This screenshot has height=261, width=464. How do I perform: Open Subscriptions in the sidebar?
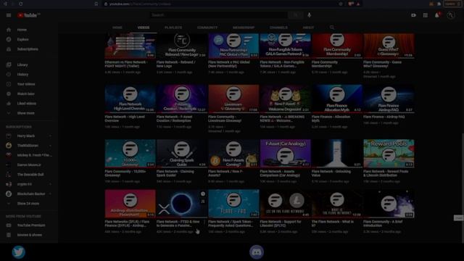(x=22, y=49)
